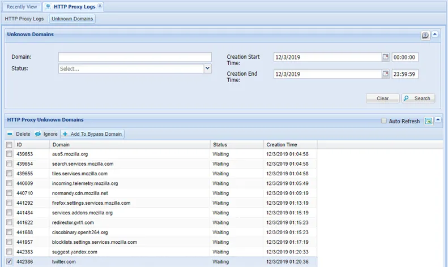Check the row for suggest.yandex.com
Image resolution: width=448 pixels, height=267 pixels.
pyautogui.click(x=9, y=252)
